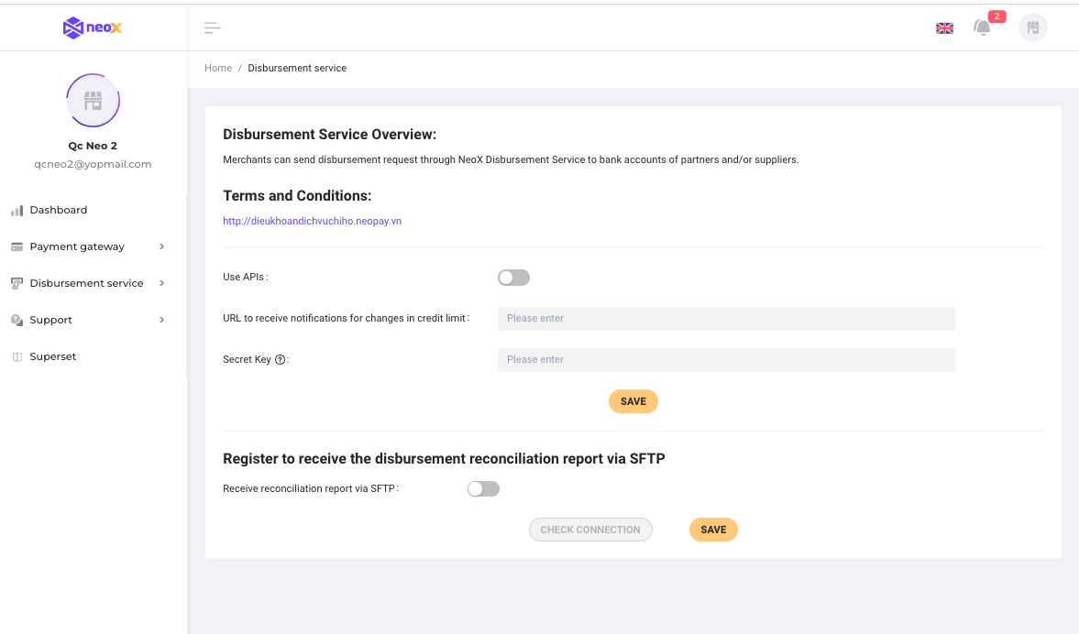Select Superset menu item

53,356
